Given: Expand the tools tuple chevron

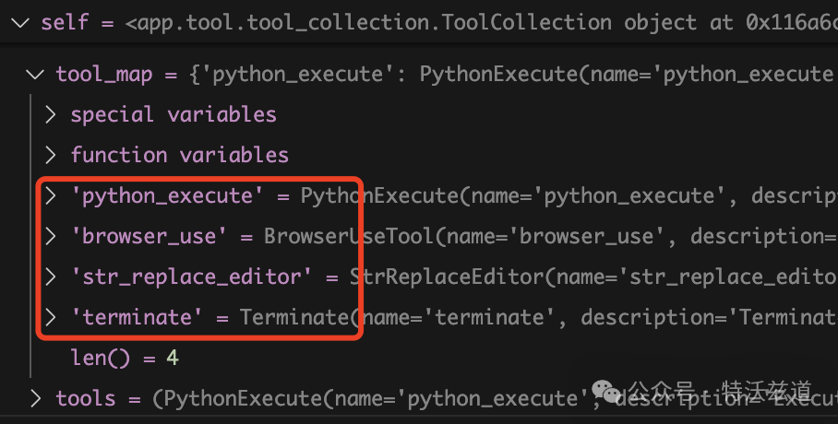Looking at the screenshot, I should point(35,398).
